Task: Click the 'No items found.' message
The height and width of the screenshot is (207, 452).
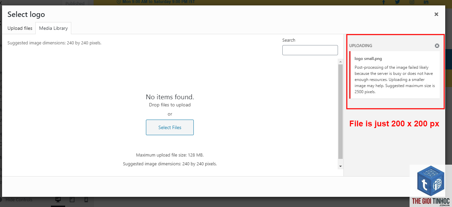Action: click(x=170, y=97)
